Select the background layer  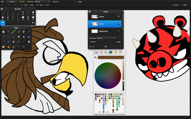tap(105, 31)
